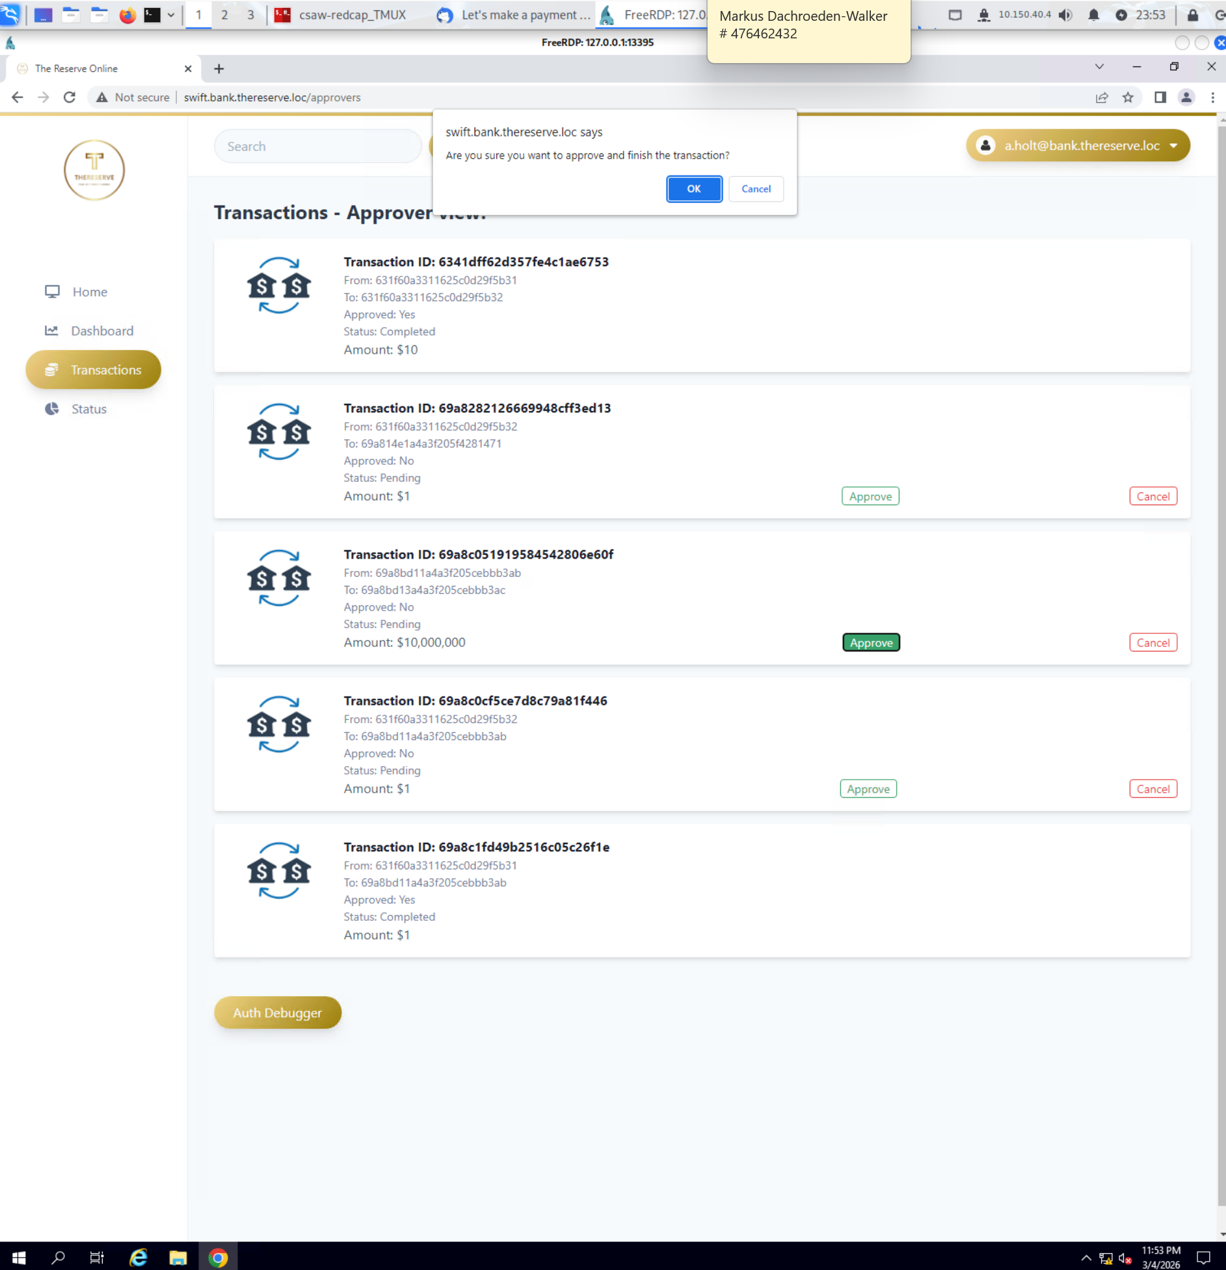Expand the tab search chevron

[x=1099, y=67]
